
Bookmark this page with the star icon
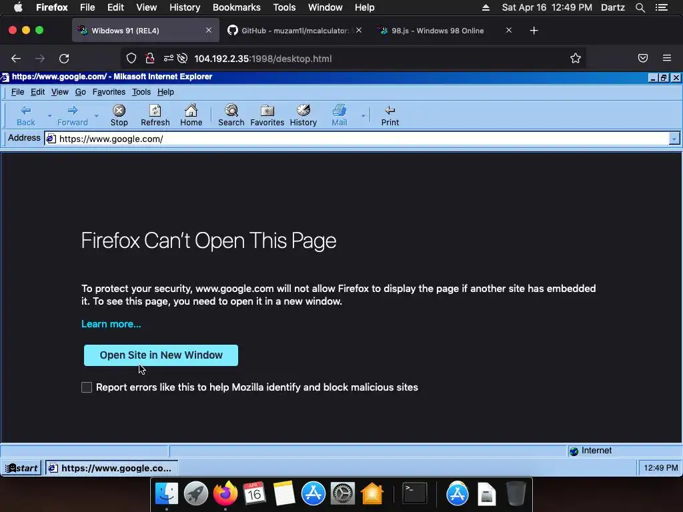[576, 59]
